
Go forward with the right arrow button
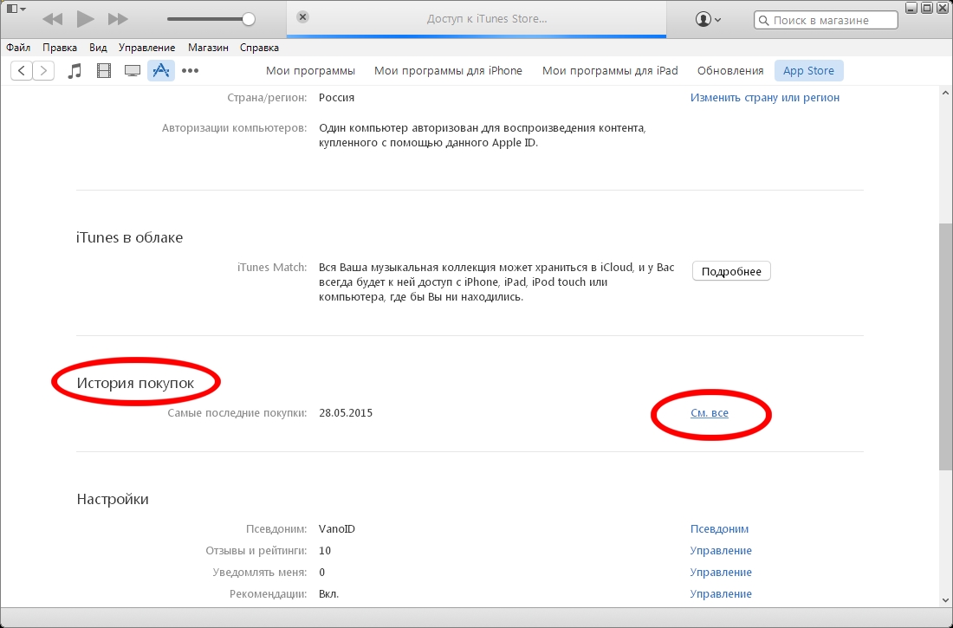43,70
